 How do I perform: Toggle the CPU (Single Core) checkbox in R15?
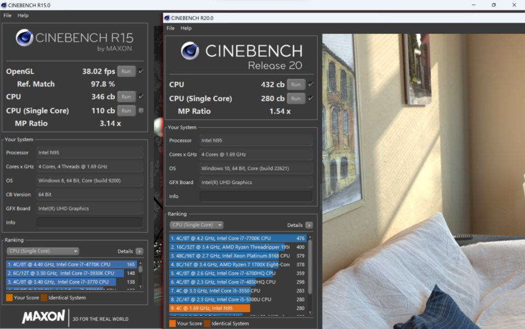(141, 110)
